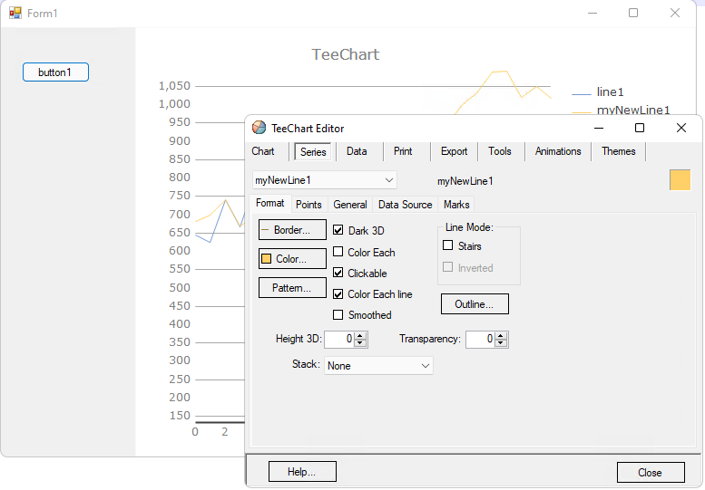705x490 pixels.
Task: Close TeeChart Editor with the X button
Action: pyautogui.click(x=681, y=128)
